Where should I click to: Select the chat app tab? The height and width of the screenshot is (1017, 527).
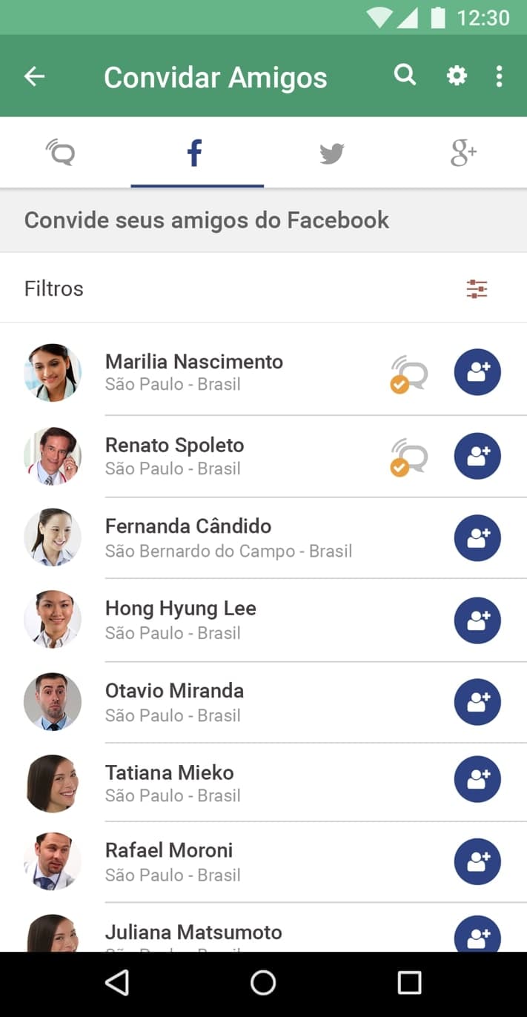click(x=61, y=152)
